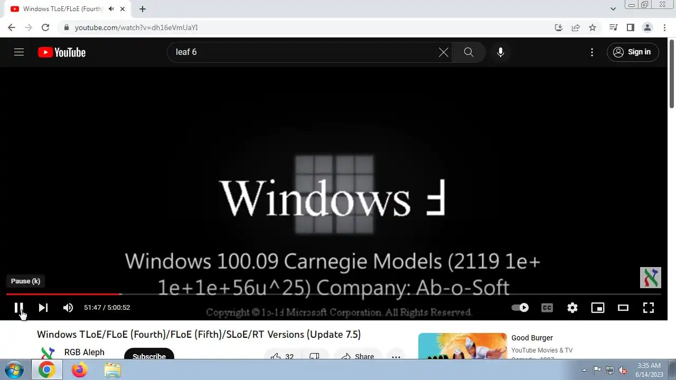Viewport: 676px width, 380px height.
Task: Subscribe to the RGB Aleph channel
Action: click(149, 354)
